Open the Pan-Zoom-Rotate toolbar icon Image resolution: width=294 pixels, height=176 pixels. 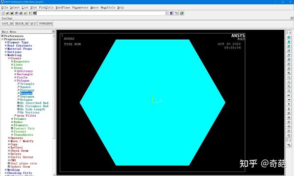click(x=16, y=13)
